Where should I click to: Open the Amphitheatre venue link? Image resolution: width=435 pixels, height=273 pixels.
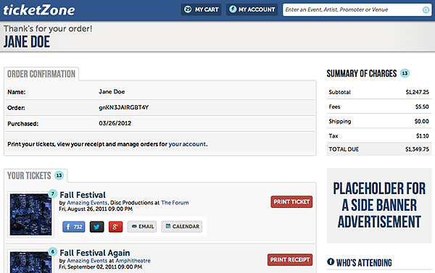(x=133, y=261)
